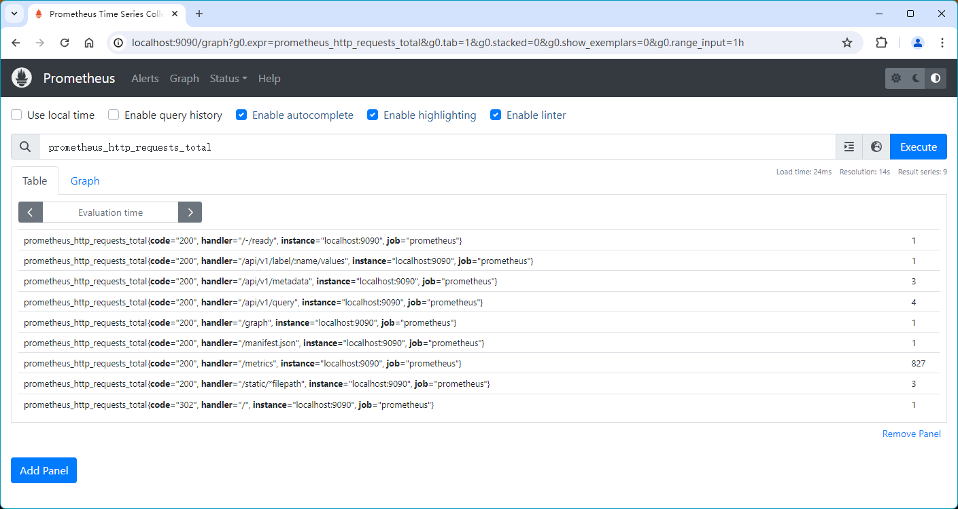Open the Help link in the navbar
Viewport: 958px width, 509px height.
[269, 78]
